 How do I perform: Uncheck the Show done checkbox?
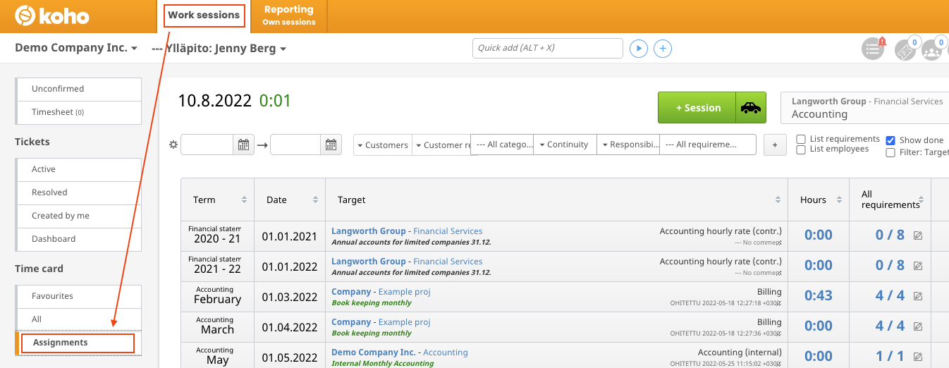pyautogui.click(x=890, y=140)
